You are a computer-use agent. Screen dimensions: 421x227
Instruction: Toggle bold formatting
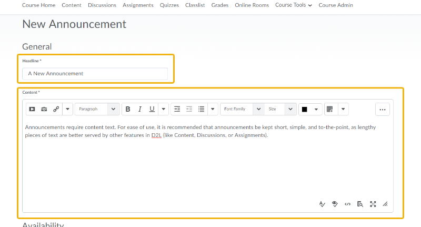(x=128, y=109)
